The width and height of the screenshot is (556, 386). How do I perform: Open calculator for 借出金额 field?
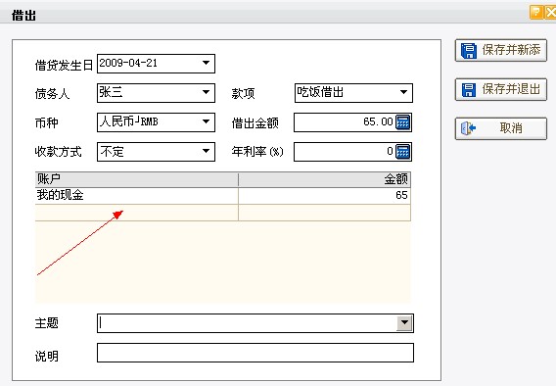click(x=403, y=122)
